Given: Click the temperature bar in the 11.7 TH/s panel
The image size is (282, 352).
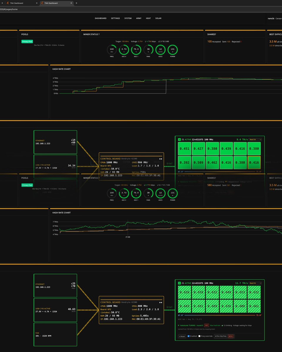Looking at the screenshot, I should pyautogui.click(x=220, y=315).
